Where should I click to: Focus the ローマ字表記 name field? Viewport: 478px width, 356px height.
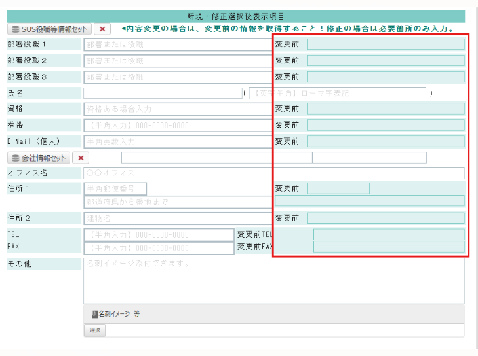[337, 93]
